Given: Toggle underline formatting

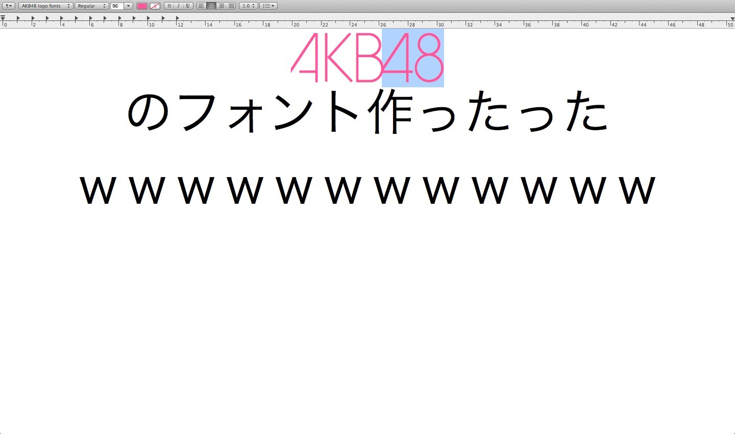Looking at the screenshot, I should point(188,6).
